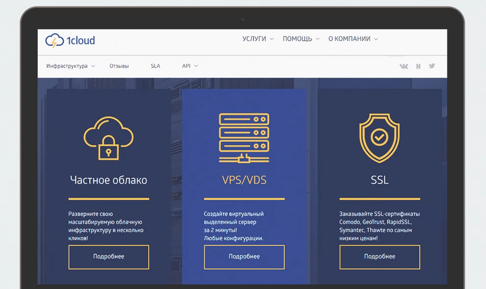Click the text 'Разверните свою масштабируемую облачную'

tap(105, 218)
